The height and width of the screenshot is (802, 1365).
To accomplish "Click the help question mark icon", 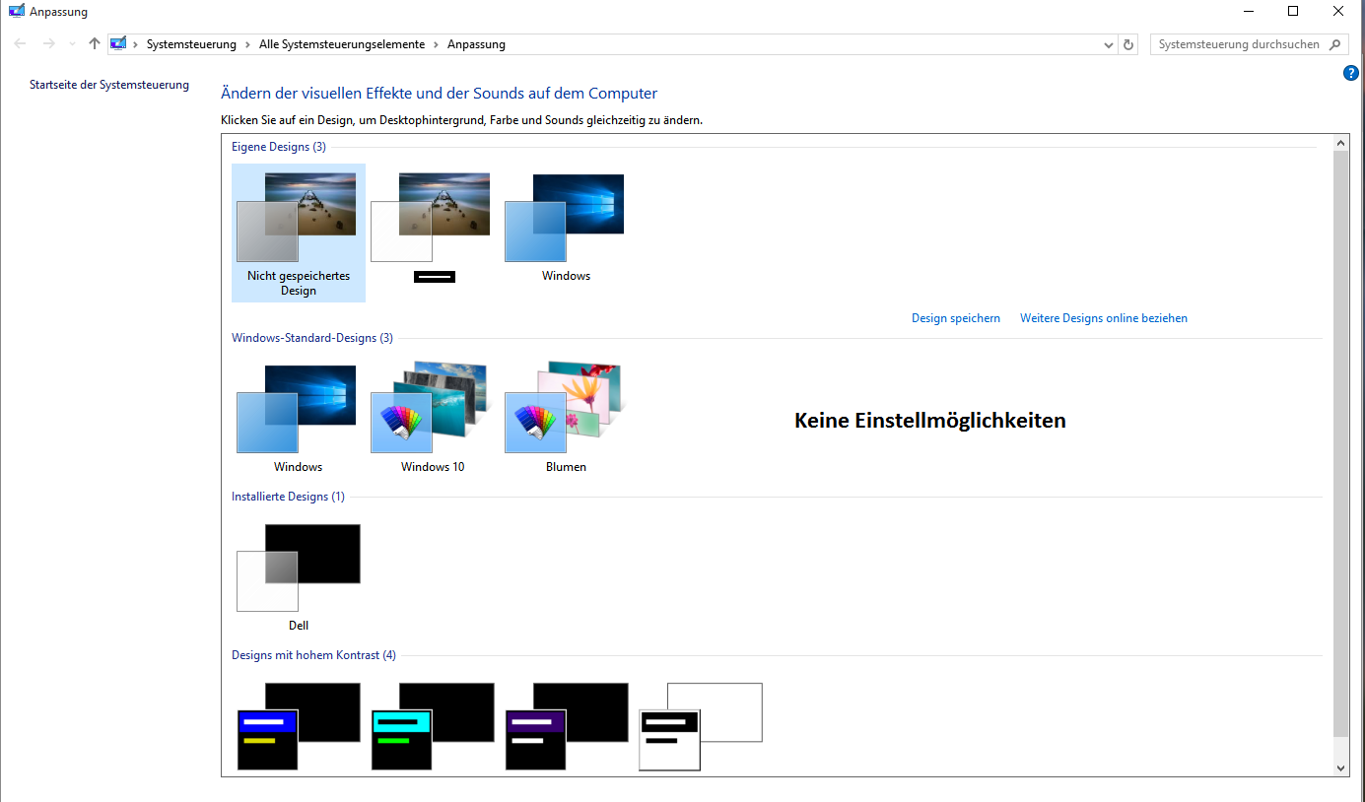I will tap(1350, 73).
